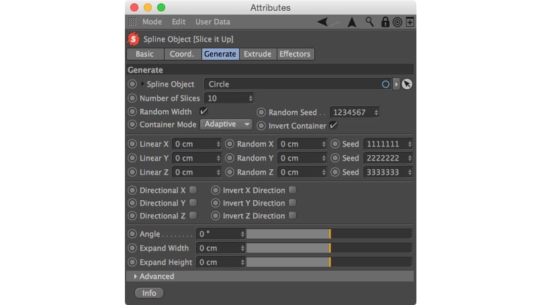Click the target mode circle icon
Screen dimensions: 542x305
(x=398, y=22)
